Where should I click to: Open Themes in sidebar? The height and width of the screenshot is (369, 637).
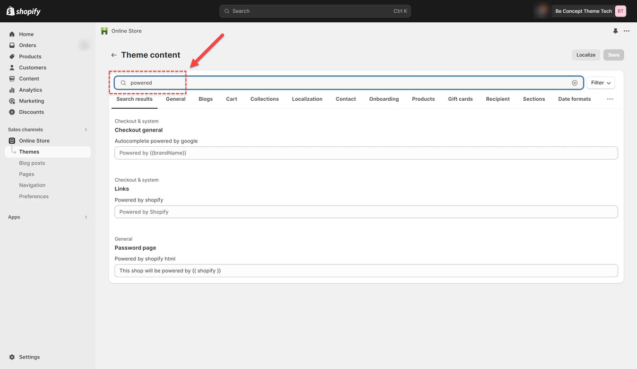(48, 152)
